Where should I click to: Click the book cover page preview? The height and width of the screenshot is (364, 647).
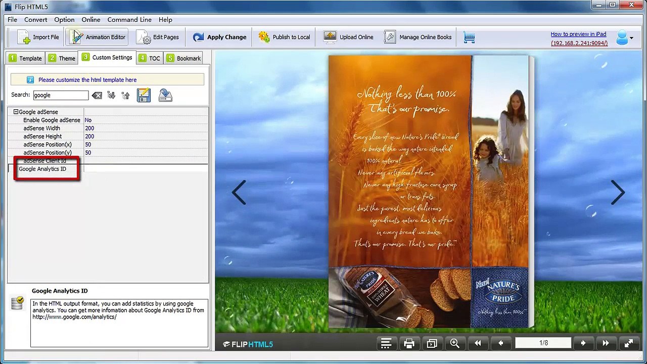429,192
